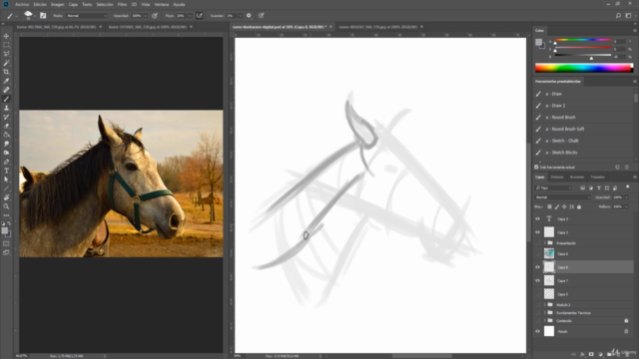Image resolution: width=639 pixels, height=359 pixels.
Task: Switch to the Trazados tab
Action: pos(597,178)
